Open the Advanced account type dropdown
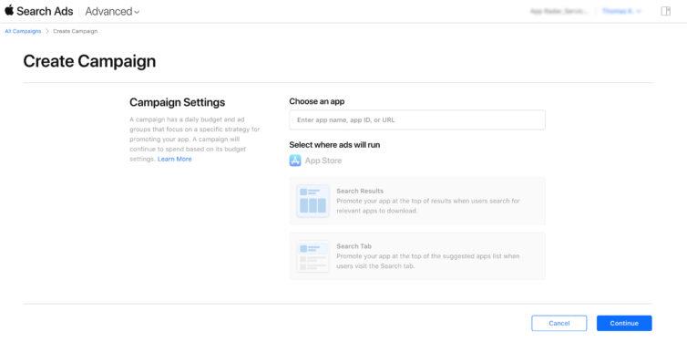This screenshot has width=687, height=342. (x=112, y=11)
